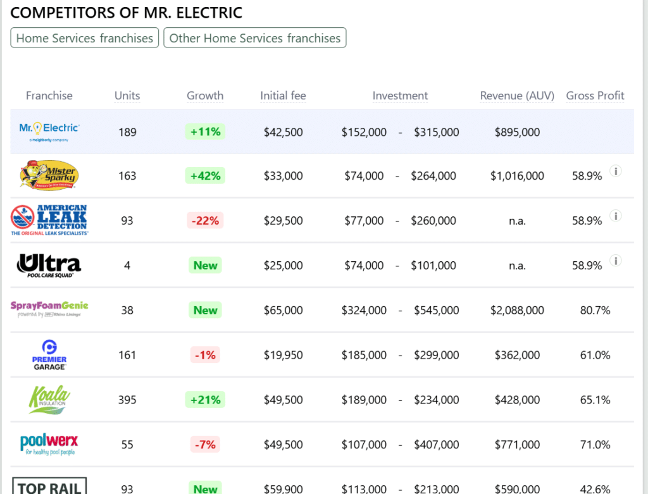Click the New badge for SprayFoamGenie
Image resolution: width=648 pixels, height=494 pixels.
tap(205, 310)
